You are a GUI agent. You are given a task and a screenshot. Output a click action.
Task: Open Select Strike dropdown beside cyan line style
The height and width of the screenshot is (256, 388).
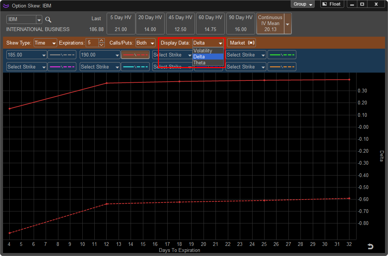pyautogui.click(x=100, y=67)
